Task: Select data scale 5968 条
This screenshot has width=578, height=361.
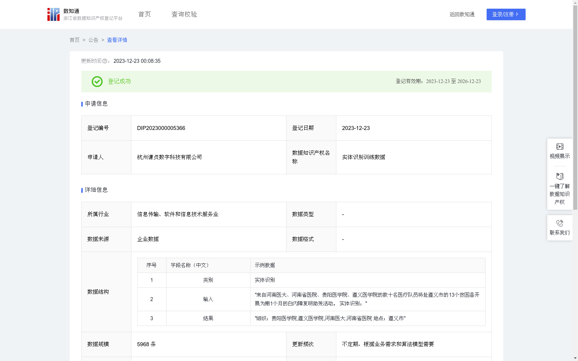Action: coord(146,344)
